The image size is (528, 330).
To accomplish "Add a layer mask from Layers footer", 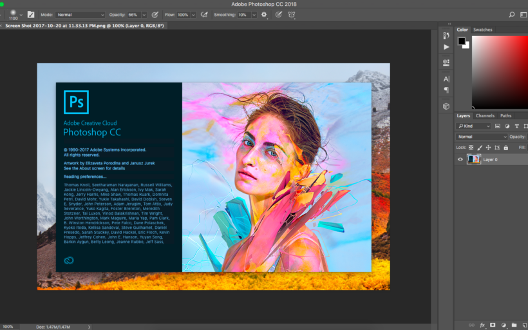I will pyautogui.click(x=493, y=325).
